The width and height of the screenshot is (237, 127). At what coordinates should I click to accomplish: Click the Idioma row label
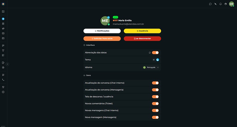point(89,67)
